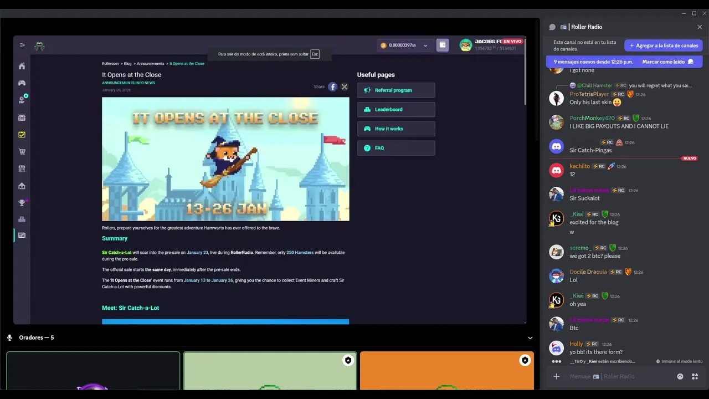Open the yellow daily tasks checkmark icon
This screenshot has width=709, height=399.
tap(22, 135)
